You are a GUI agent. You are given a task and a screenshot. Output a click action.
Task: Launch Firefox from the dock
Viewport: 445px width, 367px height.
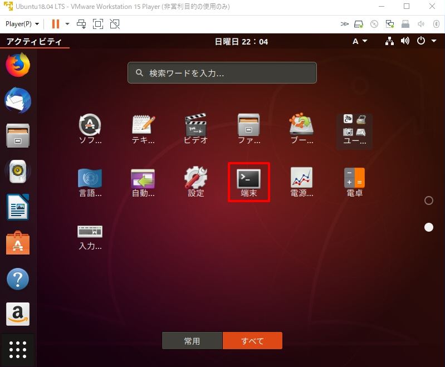pyautogui.click(x=18, y=65)
